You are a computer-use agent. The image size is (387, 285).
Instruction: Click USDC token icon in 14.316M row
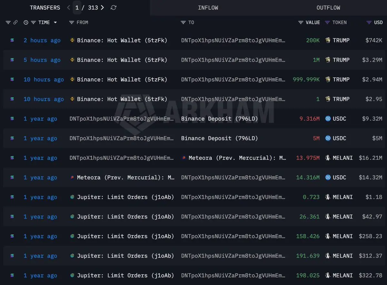328,178
